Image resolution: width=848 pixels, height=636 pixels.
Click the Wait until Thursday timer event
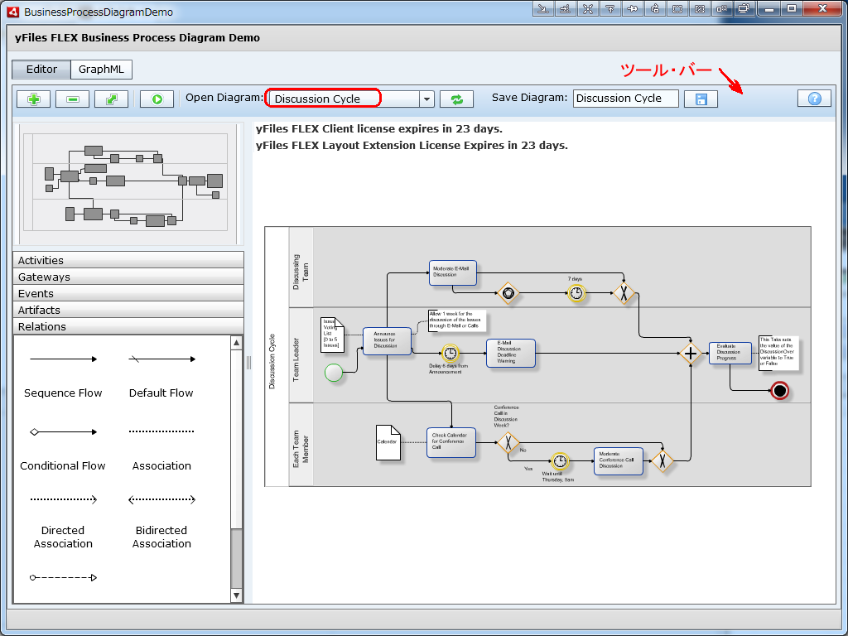click(x=560, y=461)
